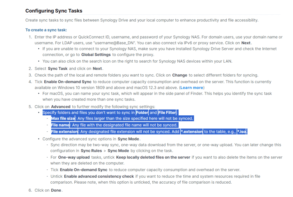The height and width of the screenshot is (197, 293).
Task: Click bold 'Sync Mode' after advanced sync options
Action: pos(128,139)
